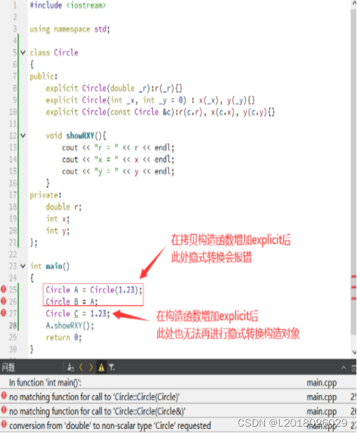Screen dimensions: 357x433
Task: Click the clear issues broom icon
Action: [x=70, y=367]
